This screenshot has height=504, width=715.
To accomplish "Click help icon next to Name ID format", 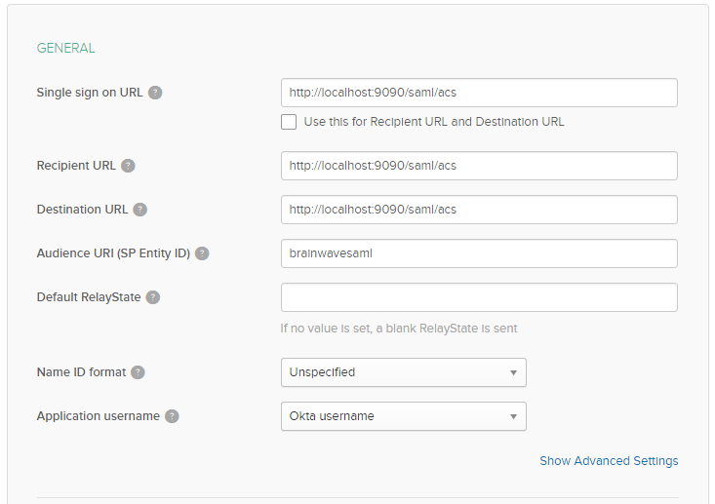I will click(x=138, y=372).
